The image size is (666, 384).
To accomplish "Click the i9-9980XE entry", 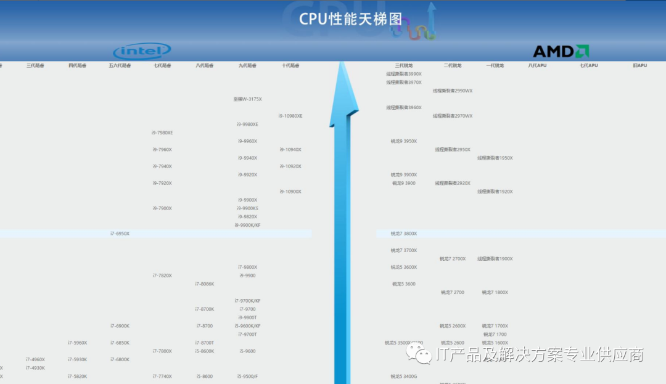I will tap(248, 125).
